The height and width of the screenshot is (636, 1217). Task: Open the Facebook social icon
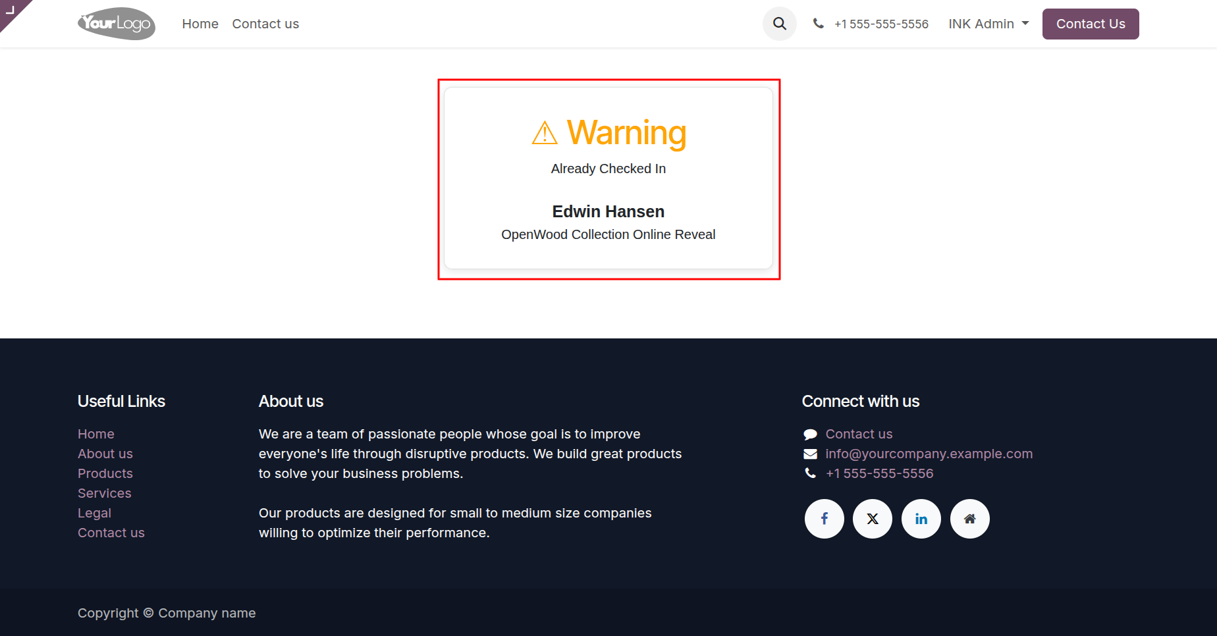click(x=825, y=519)
